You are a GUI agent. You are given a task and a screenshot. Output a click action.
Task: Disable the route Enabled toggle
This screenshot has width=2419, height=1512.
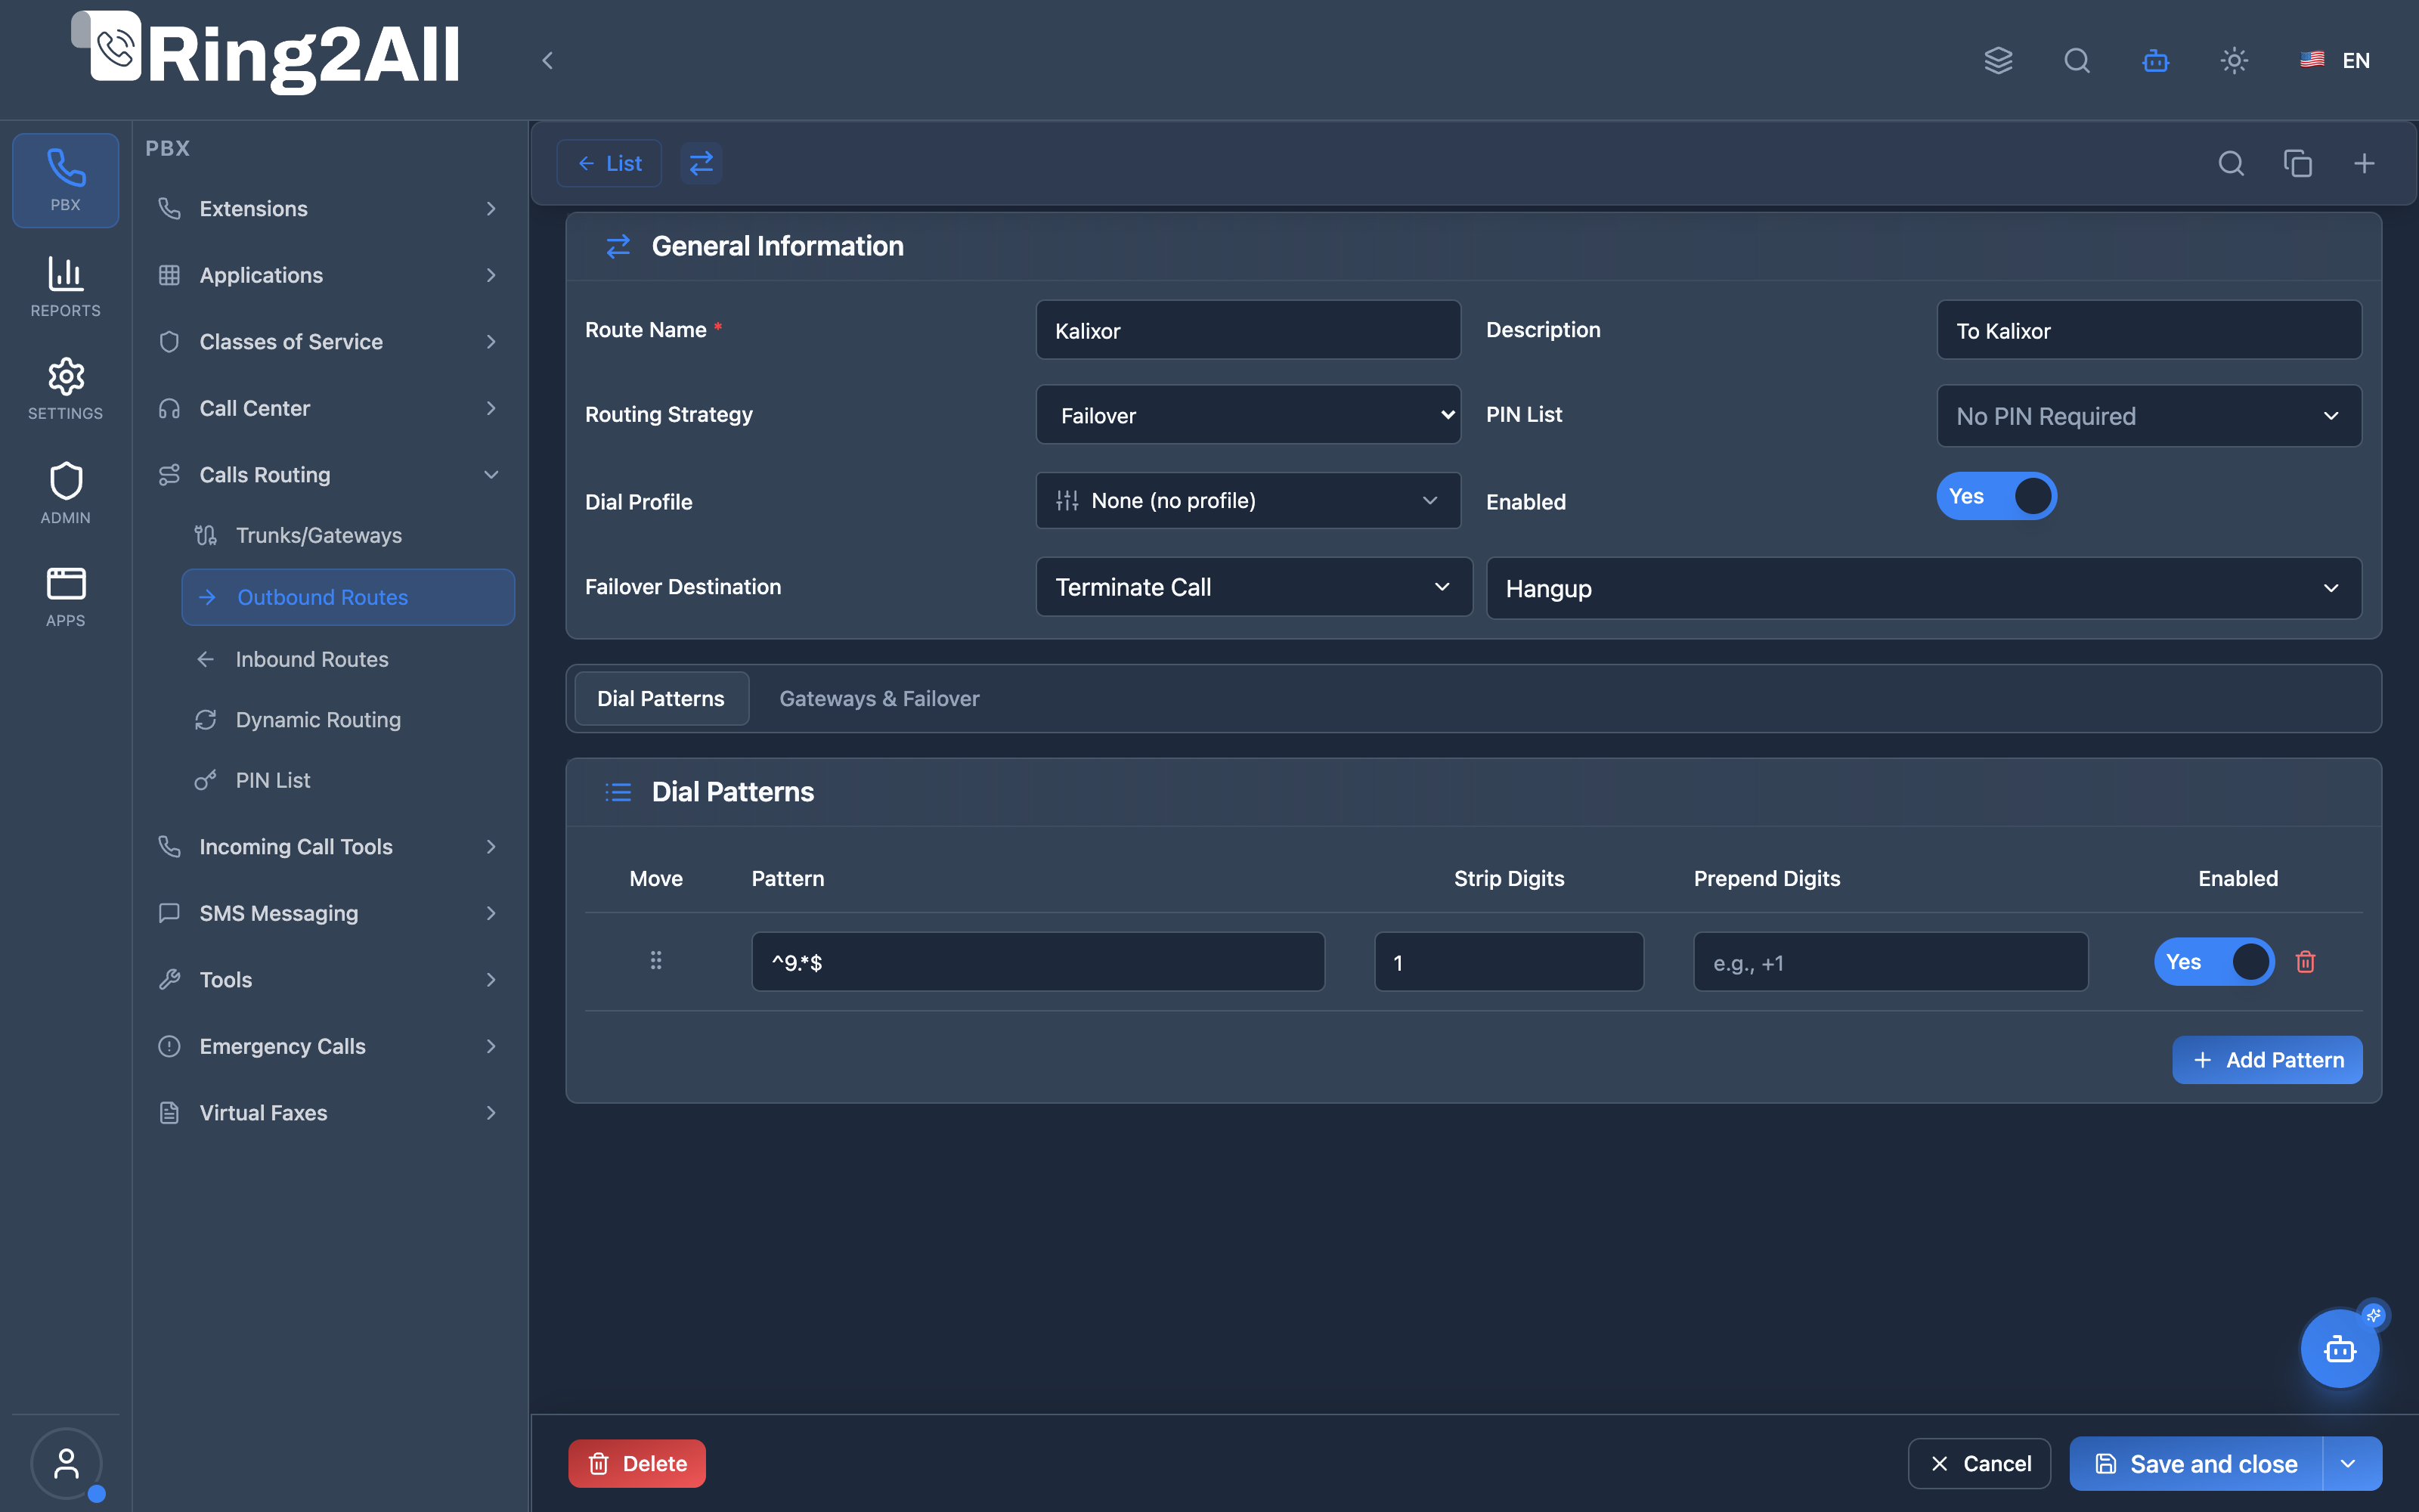click(x=1996, y=496)
